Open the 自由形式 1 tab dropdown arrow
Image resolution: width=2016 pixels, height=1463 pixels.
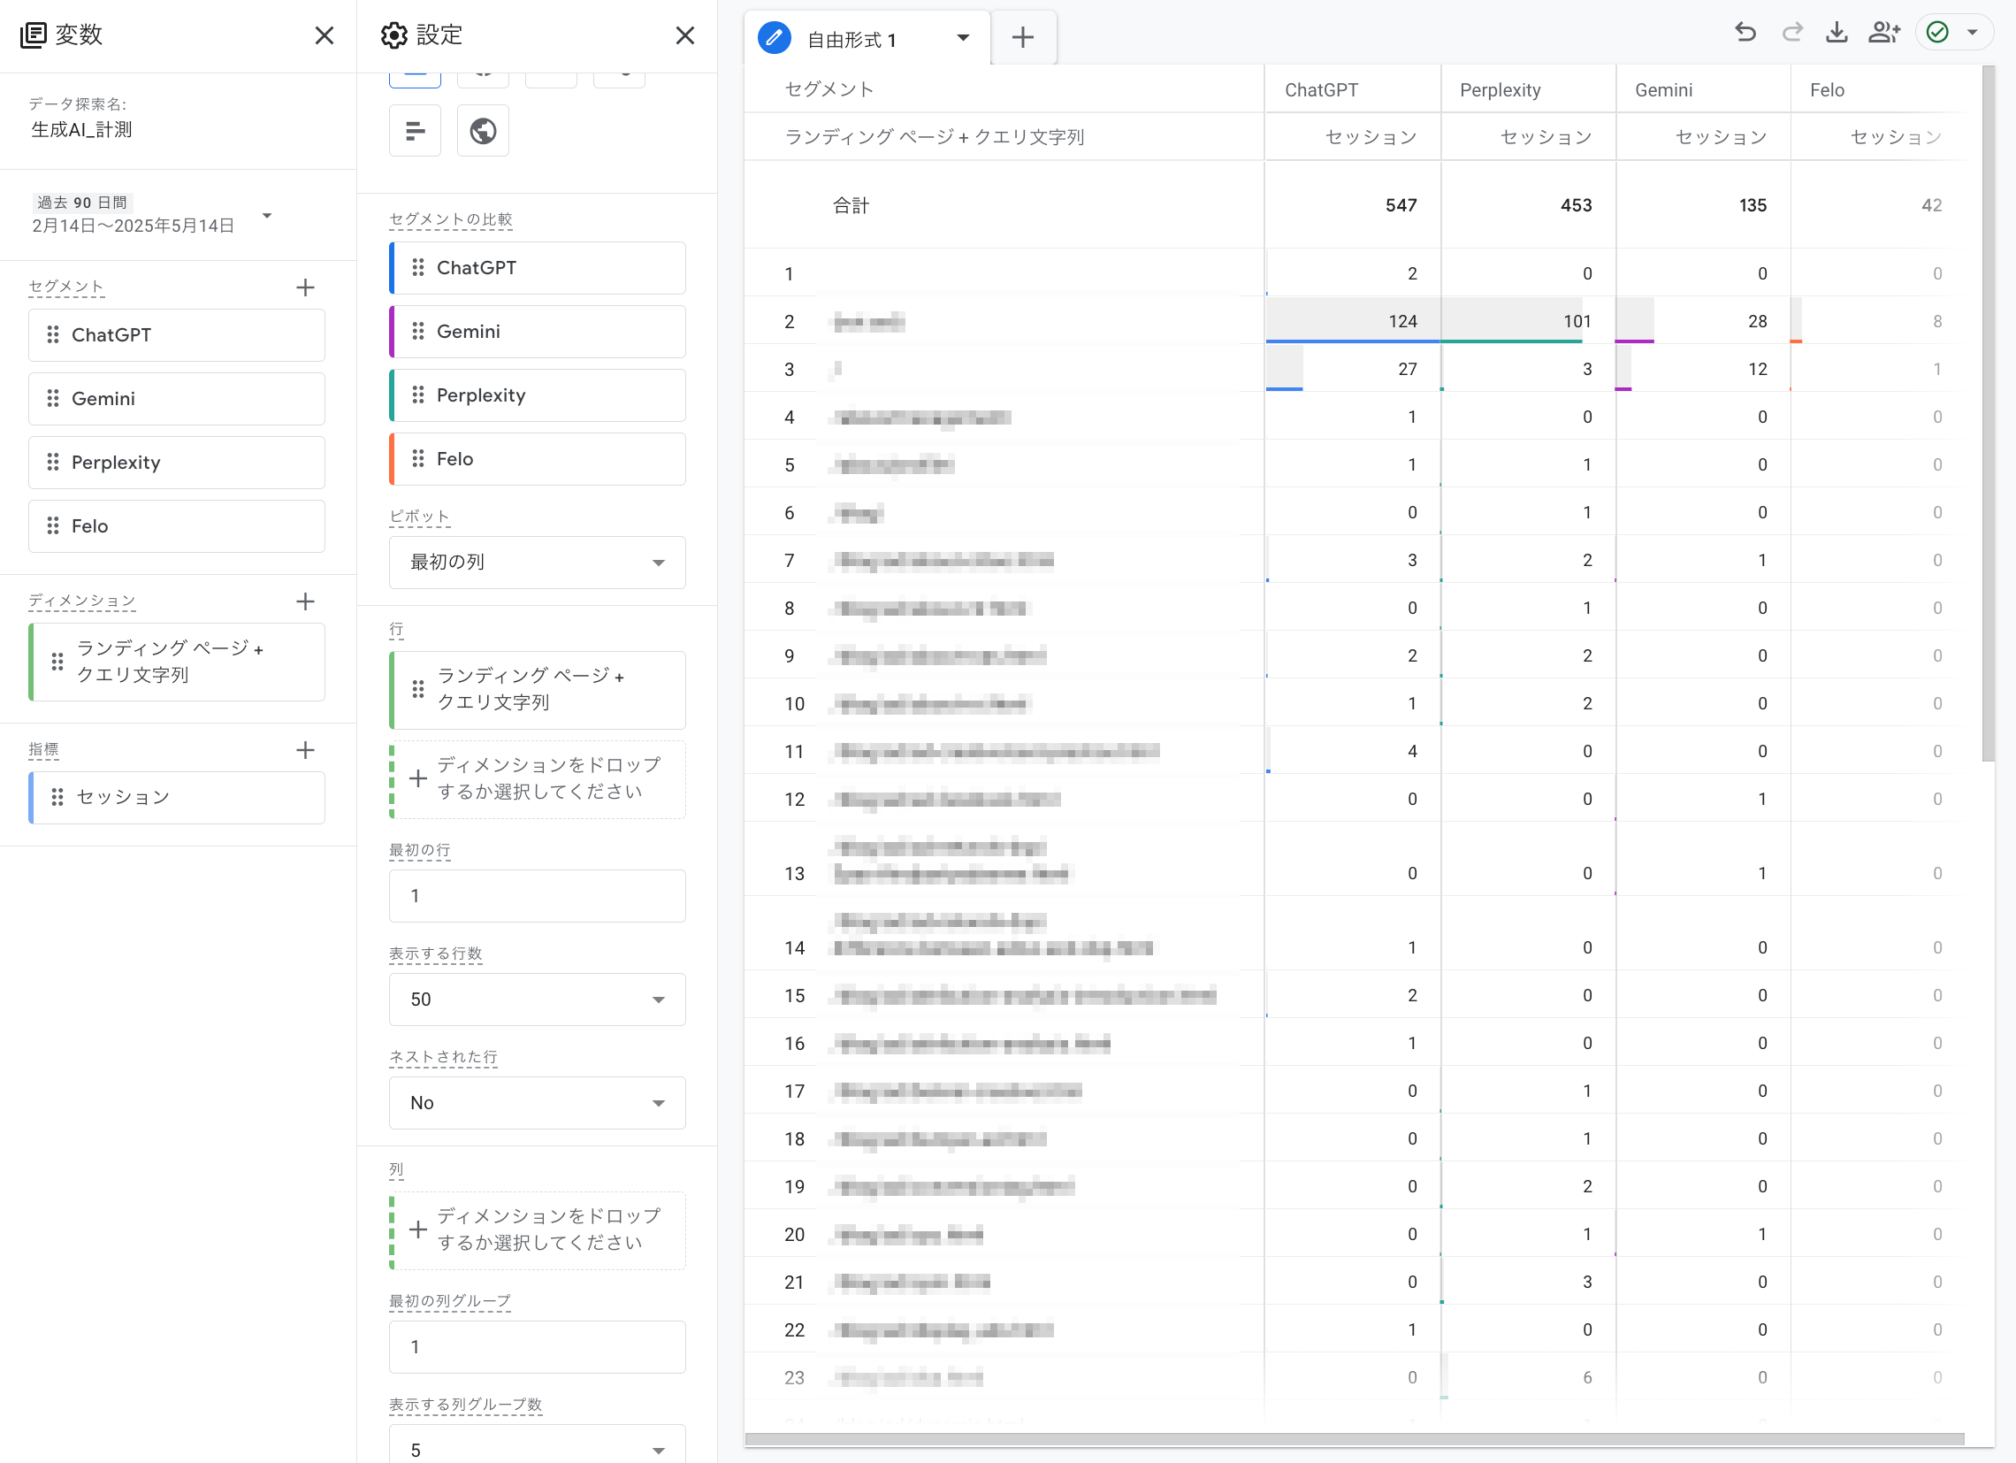point(963,37)
